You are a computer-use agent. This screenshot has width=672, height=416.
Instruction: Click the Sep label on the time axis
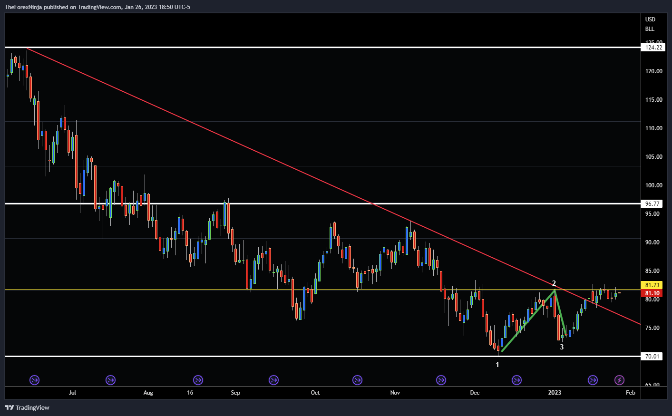pyautogui.click(x=235, y=393)
